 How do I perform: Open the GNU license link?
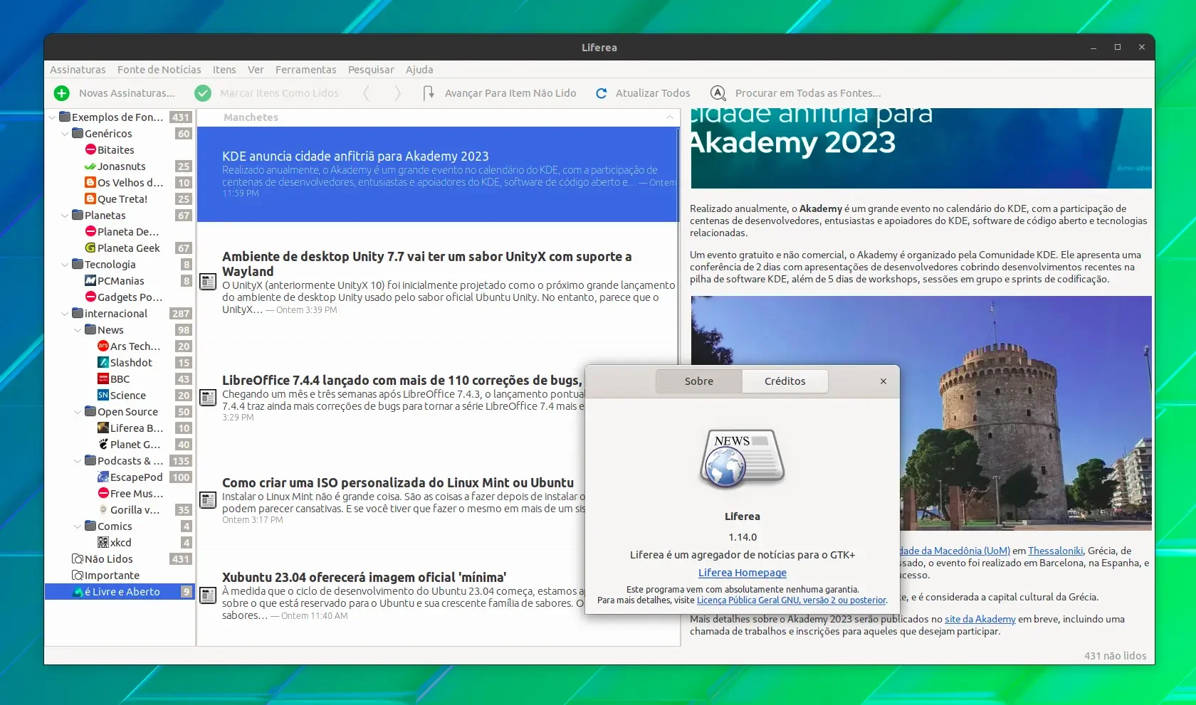point(792,600)
